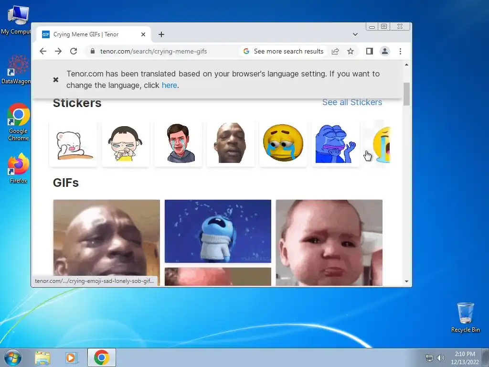This screenshot has width=489, height=367.
Task: Open Chrome's three-dot menu
Action: pos(401,51)
